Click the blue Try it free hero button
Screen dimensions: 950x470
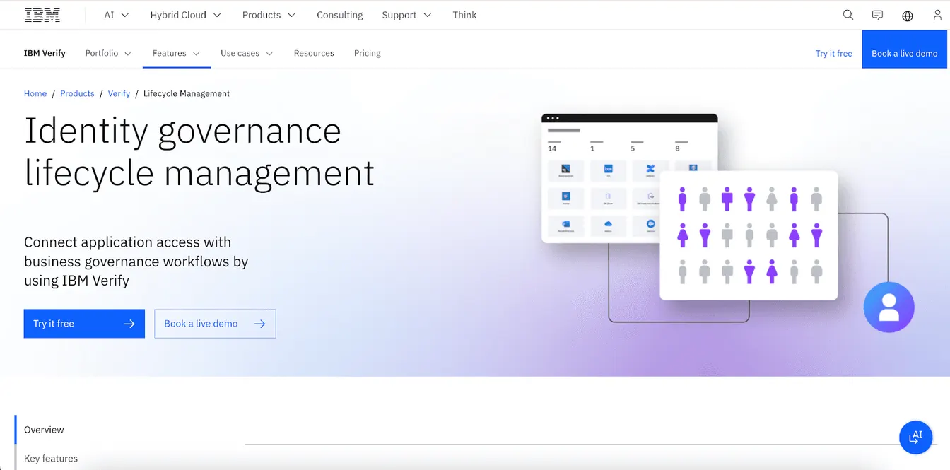(x=84, y=324)
